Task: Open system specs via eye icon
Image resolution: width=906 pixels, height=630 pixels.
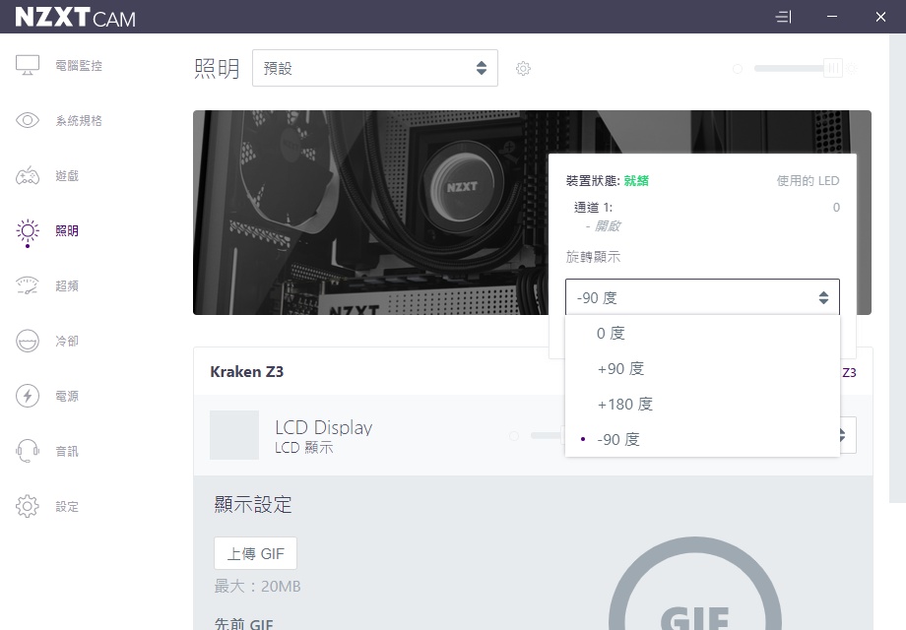Action: [28, 120]
